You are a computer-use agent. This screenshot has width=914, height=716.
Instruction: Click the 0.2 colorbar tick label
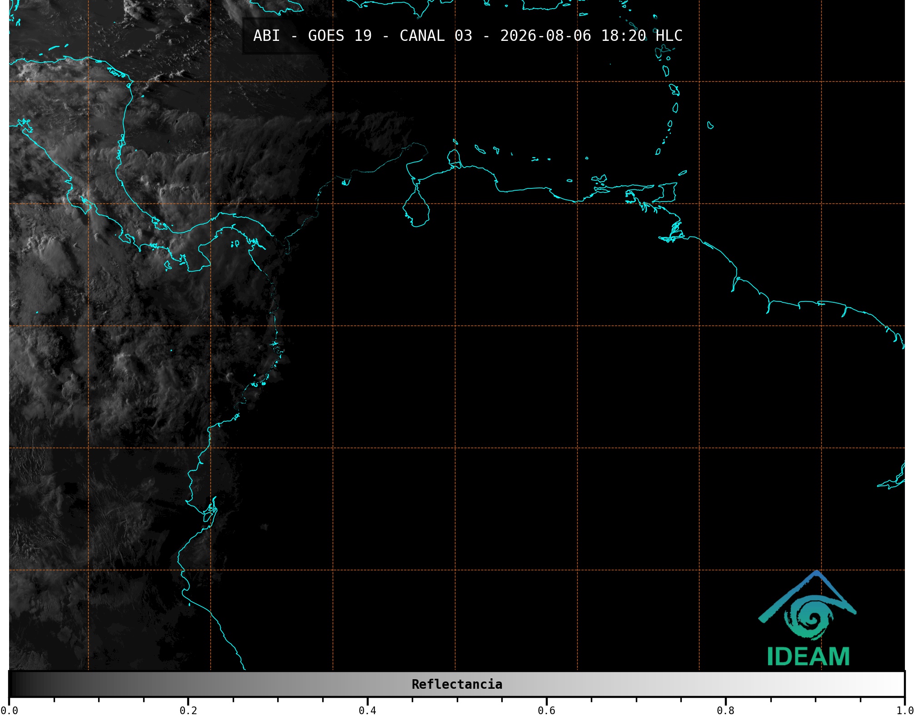[188, 710]
